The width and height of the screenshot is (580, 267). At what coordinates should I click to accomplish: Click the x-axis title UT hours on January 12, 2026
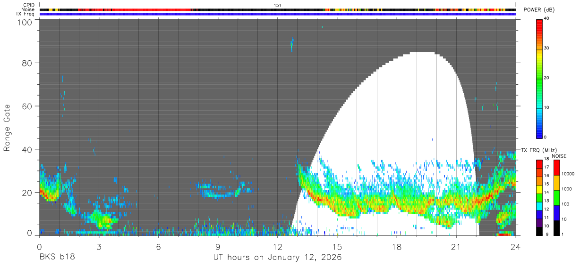pyautogui.click(x=277, y=258)
